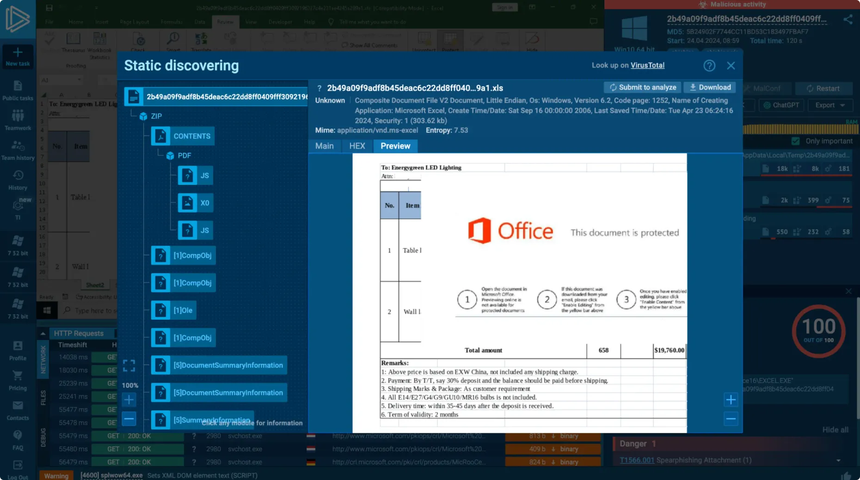
Task: Collapse the HTTP Requests panel arrow
Action: (43, 334)
